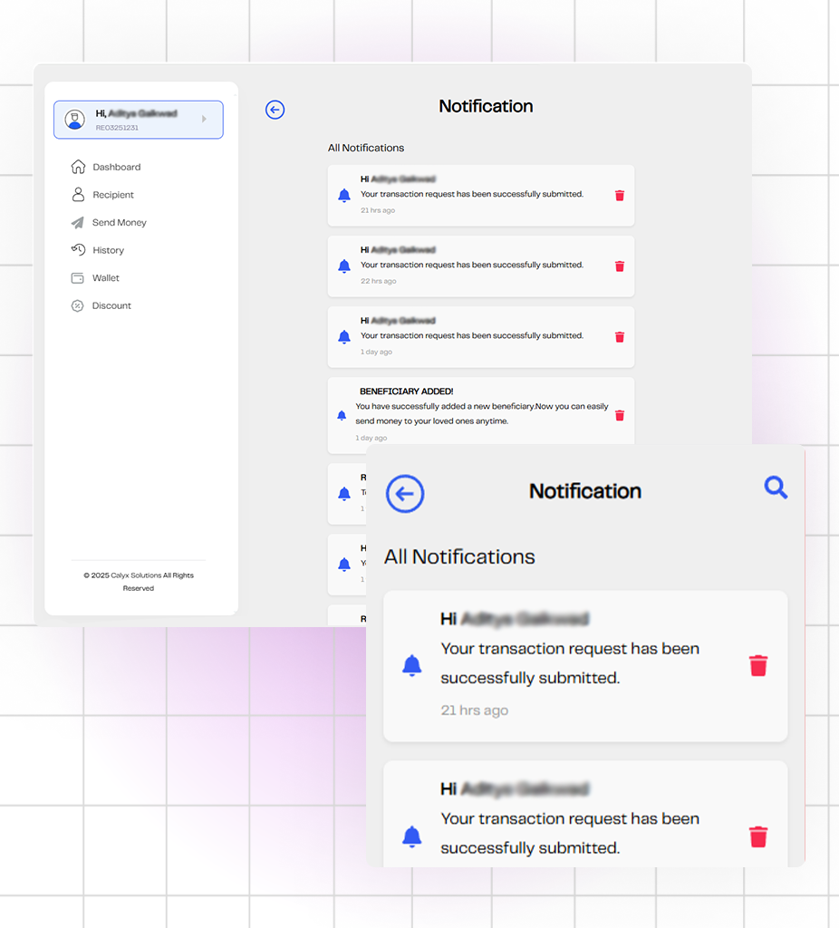839x928 pixels.
Task: Click the bell icon on the desktop notification card below Beneficiary Added
Action: pyautogui.click(x=343, y=494)
